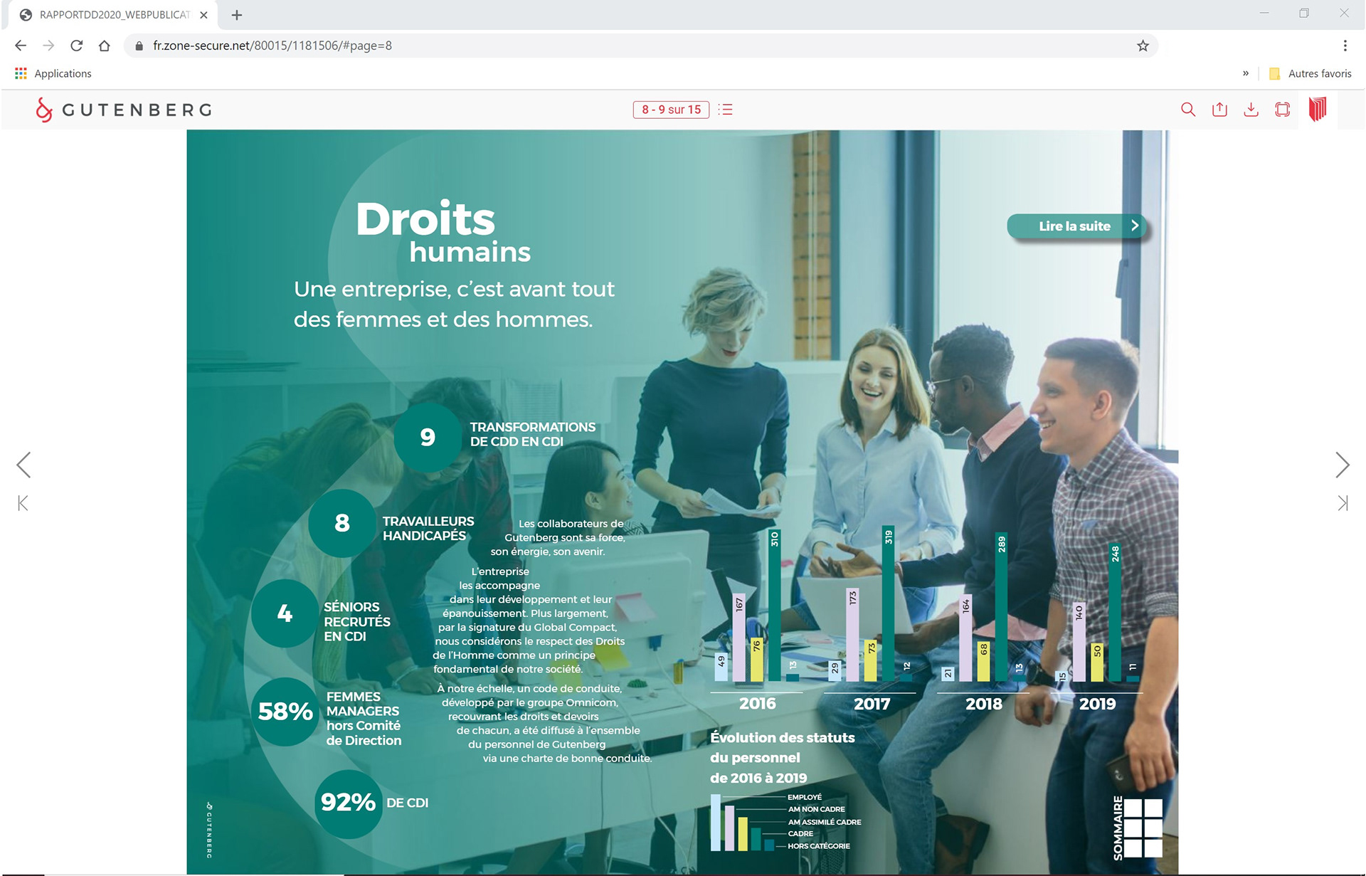Click the 2016 bar labeled 310
This screenshot has width=1366, height=876.
774,605
